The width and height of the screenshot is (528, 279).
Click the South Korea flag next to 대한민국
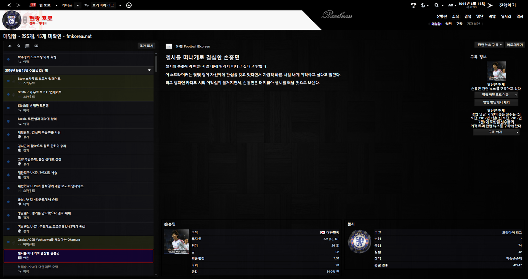tap(323, 232)
